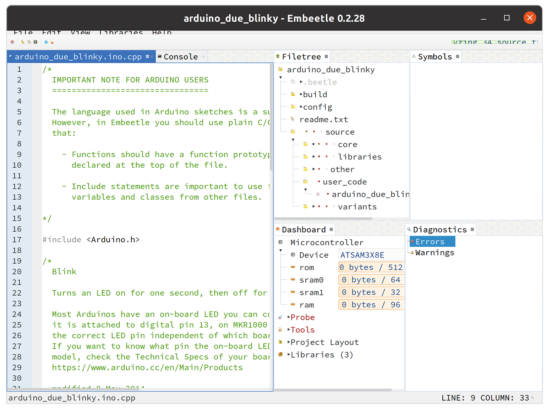The image size is (549, 410).
Task: Open the Filetree tab's hamburger menu
Action: pyautogui.click(x=326, y=57)
